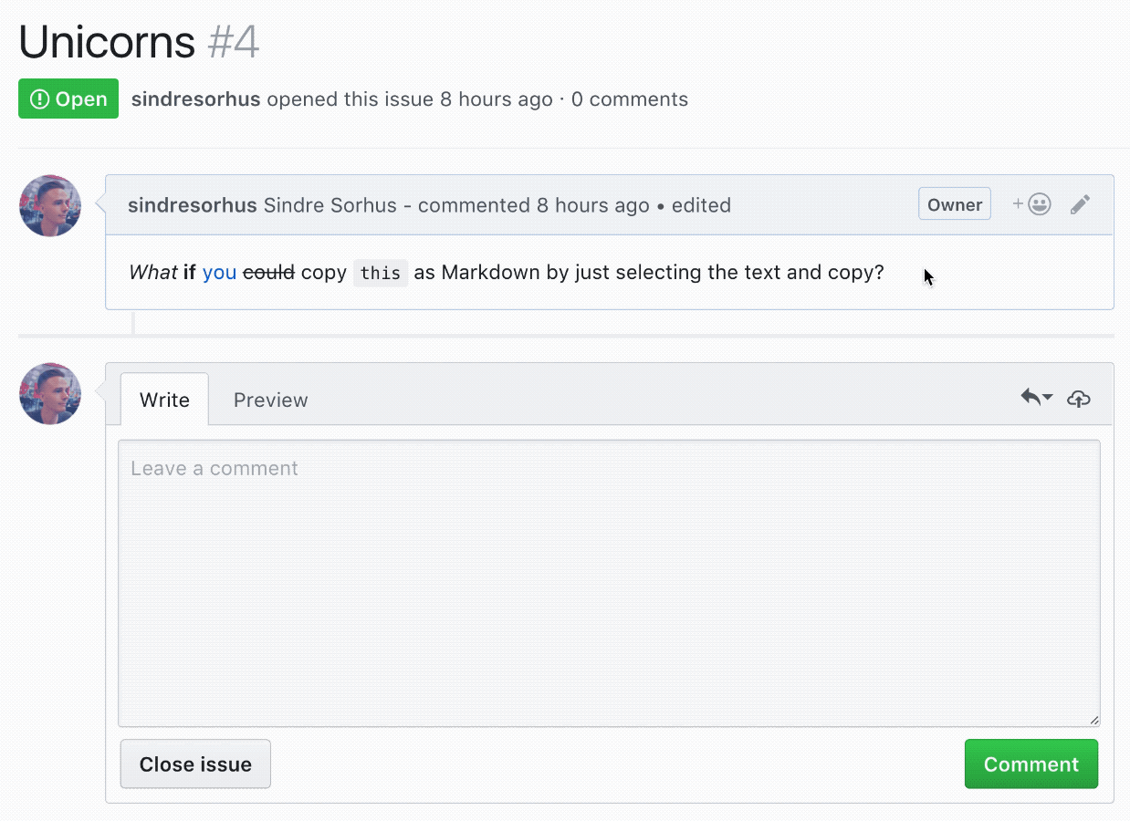Screen dimensions: 1130x821
Task: Open sindresorhus profile from issue header line
Action: point(195,99)
